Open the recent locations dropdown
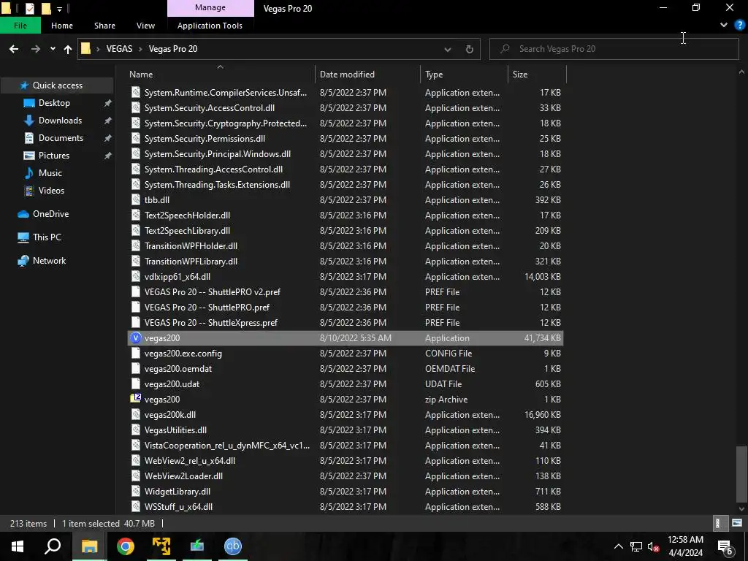748x561 pixels. pos(53,49)
